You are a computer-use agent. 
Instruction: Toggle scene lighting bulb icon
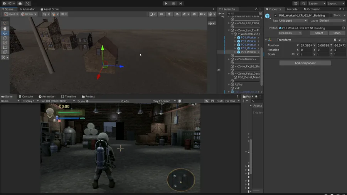pos(169,14)
